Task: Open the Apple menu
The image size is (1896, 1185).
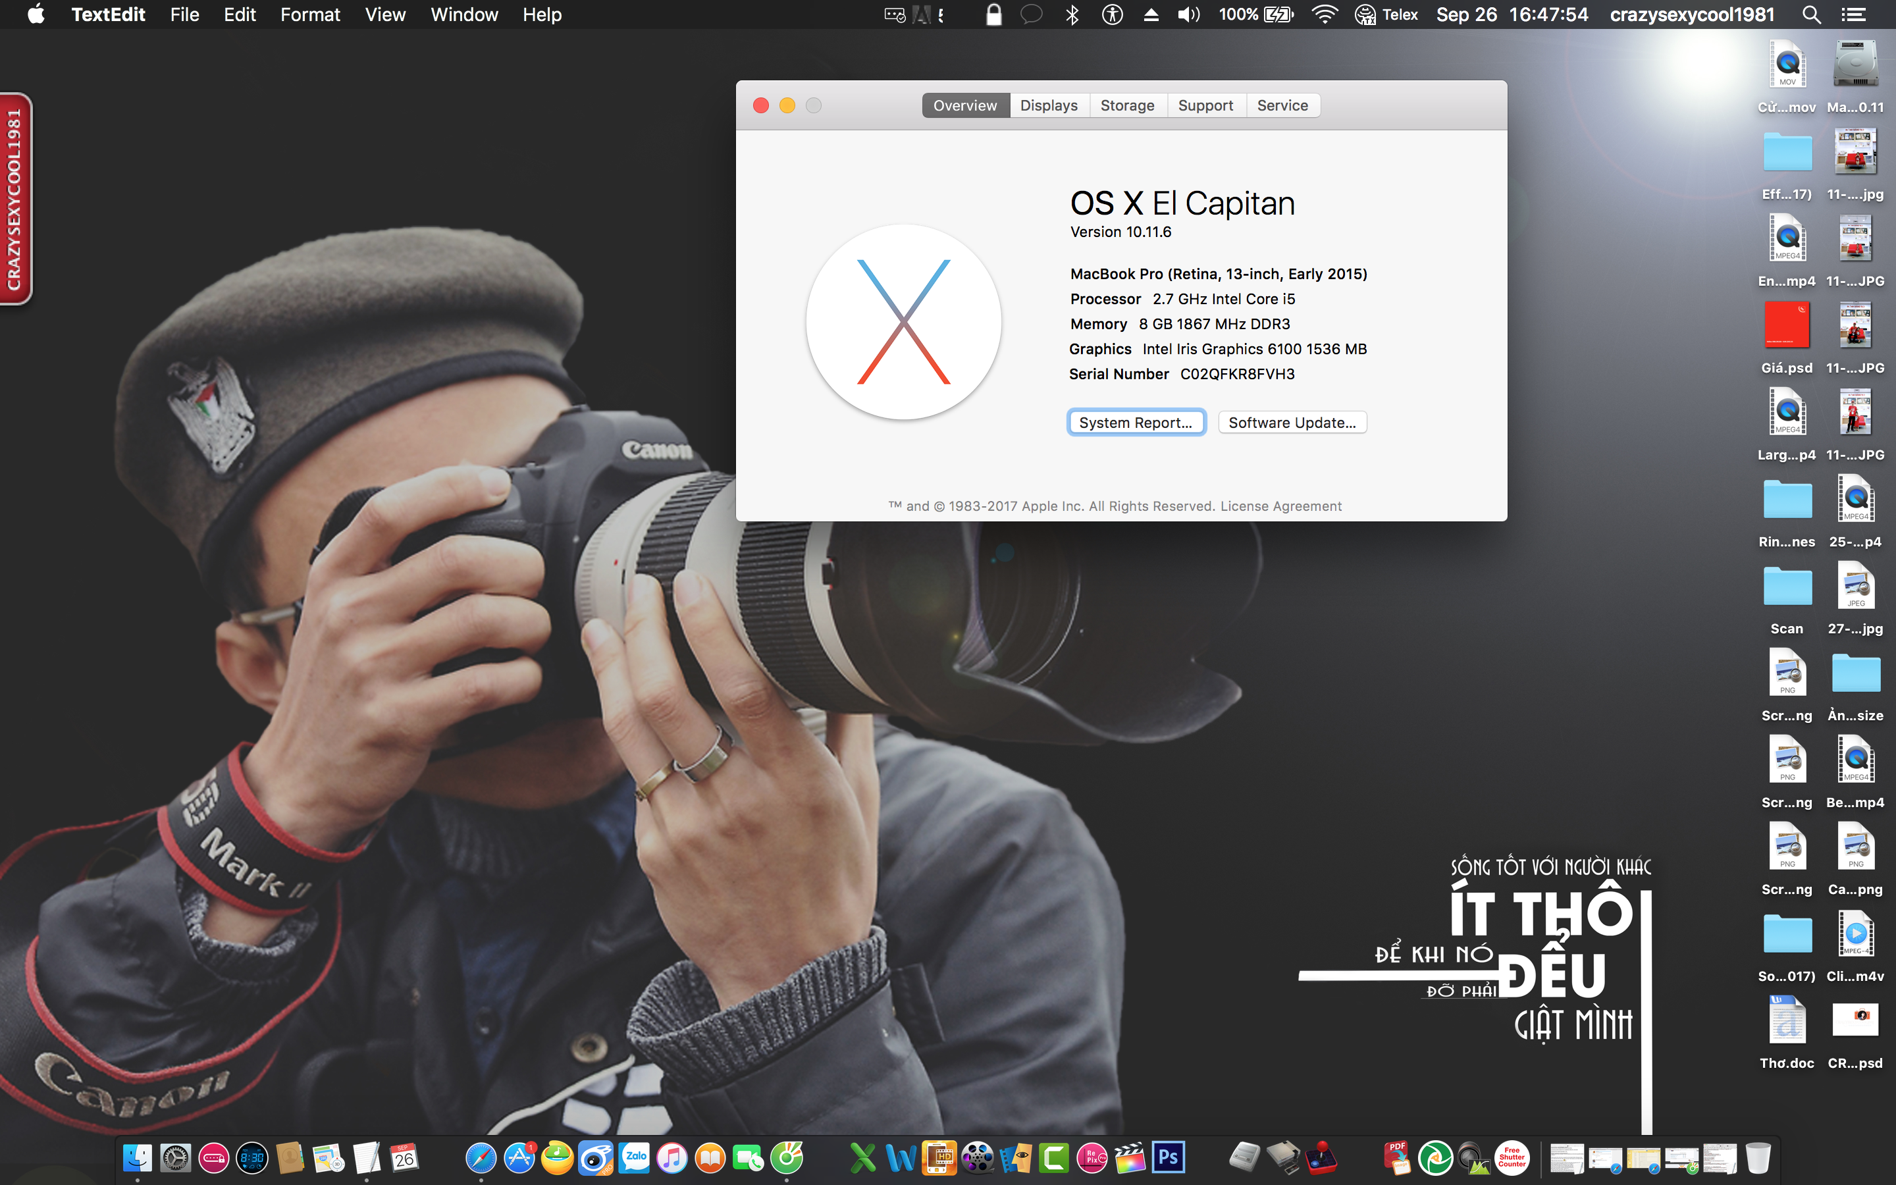Action: click(36, 15)
